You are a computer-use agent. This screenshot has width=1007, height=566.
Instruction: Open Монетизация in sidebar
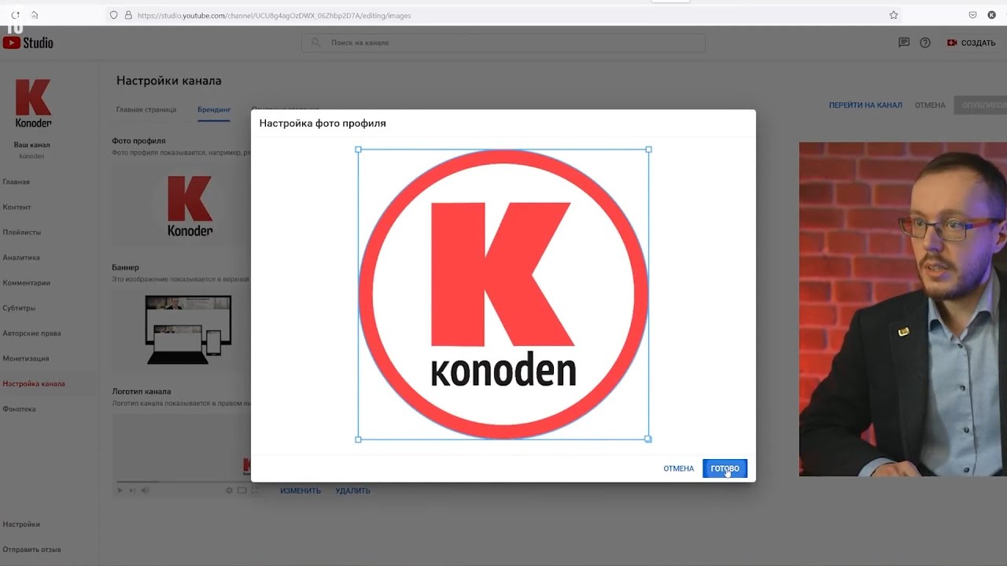pos(25,358)
